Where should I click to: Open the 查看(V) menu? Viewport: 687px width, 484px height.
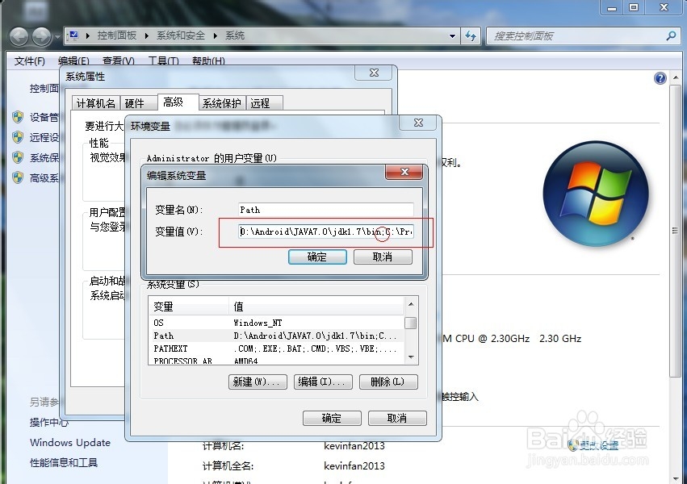[119, 60]
